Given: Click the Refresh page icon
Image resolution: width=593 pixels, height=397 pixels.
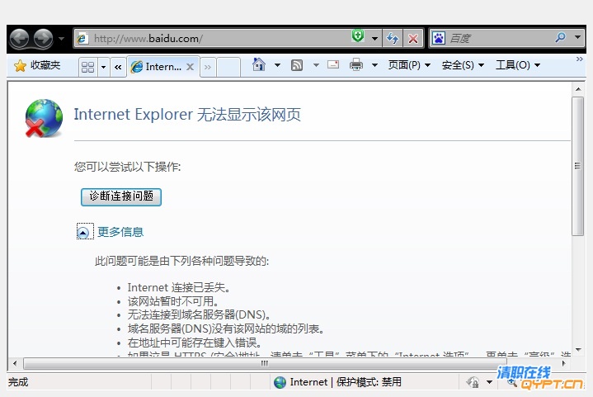Looking at the screenshot, I should coord(393,38).
